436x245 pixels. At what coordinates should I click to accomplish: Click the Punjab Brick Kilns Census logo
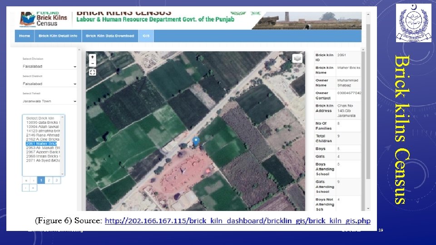[x=44, y=19]
